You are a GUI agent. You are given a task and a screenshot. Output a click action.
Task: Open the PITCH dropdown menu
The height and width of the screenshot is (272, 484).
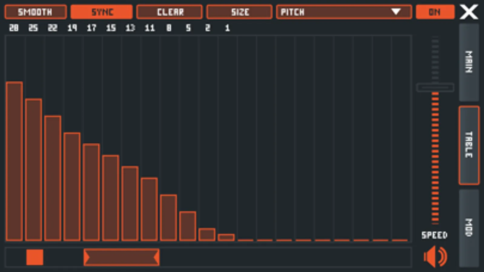tap(344, 12)
